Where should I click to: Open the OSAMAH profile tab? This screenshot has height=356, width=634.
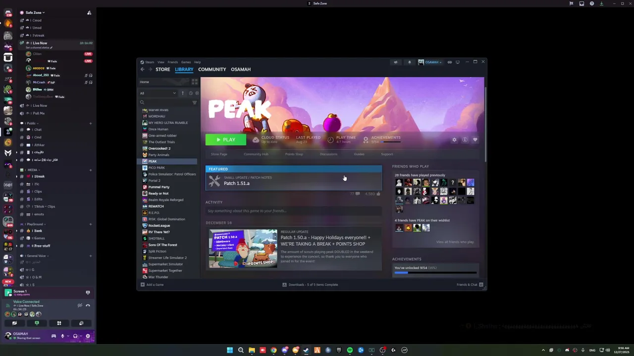click(241, 69)
